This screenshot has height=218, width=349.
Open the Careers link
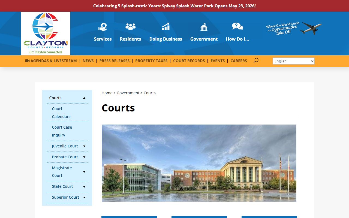[x=239, y=61]
